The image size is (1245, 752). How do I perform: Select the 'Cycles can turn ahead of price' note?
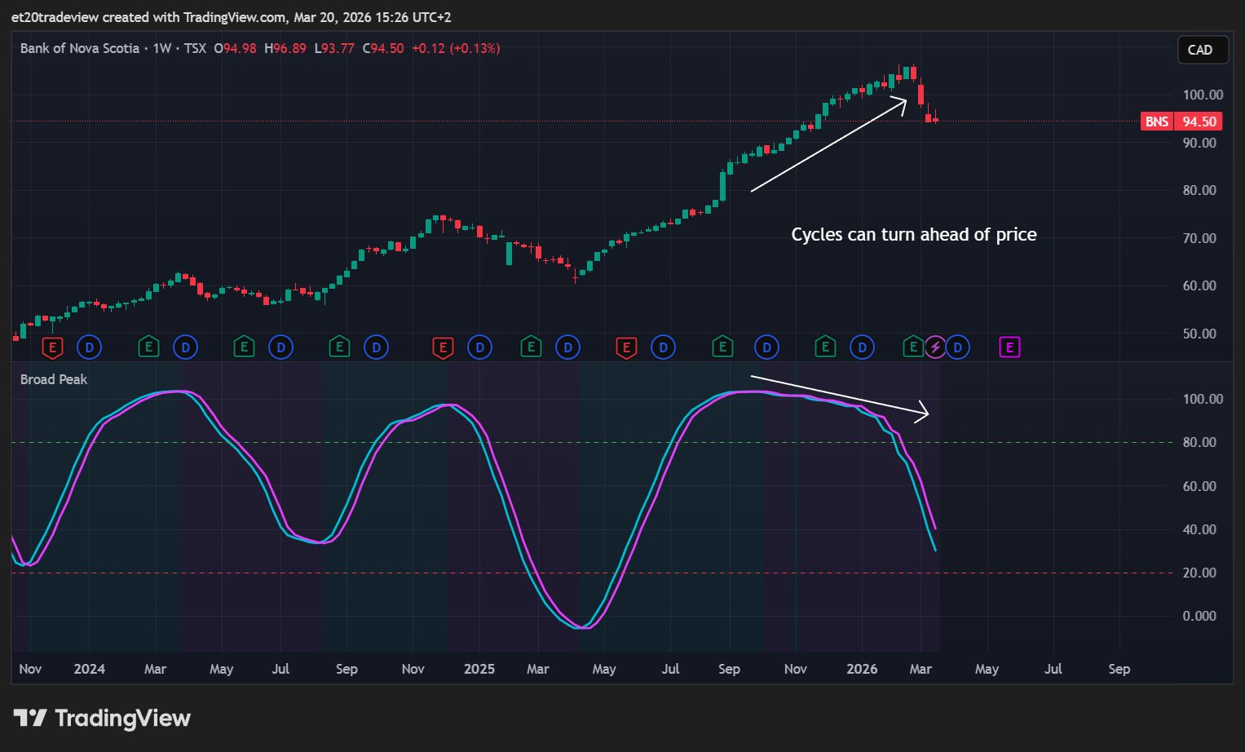click(914, 234)
